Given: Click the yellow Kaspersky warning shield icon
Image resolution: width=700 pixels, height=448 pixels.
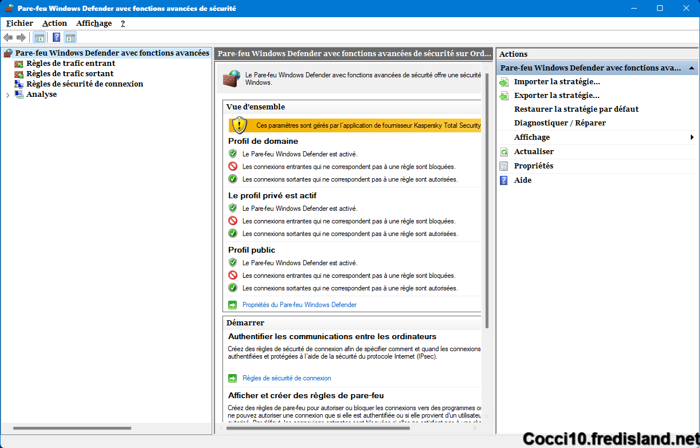Looking at the screenshot, I should click(240, 125).
